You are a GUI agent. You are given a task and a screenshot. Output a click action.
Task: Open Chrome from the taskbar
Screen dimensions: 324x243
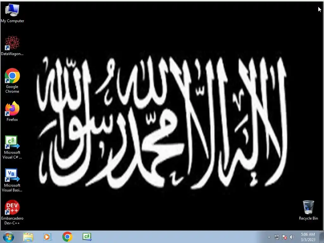[x=67, y=237]
